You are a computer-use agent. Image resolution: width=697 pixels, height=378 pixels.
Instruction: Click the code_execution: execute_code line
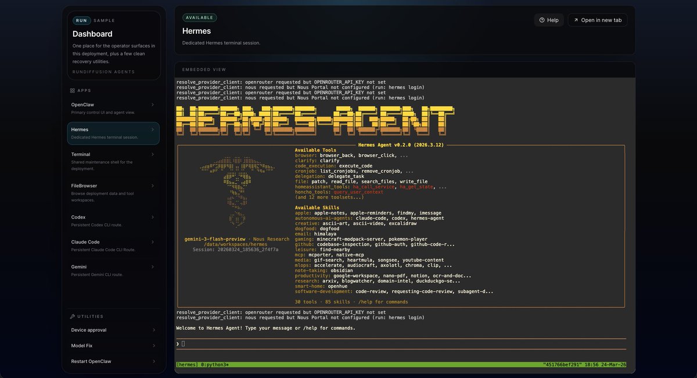(x=333, y=166)
